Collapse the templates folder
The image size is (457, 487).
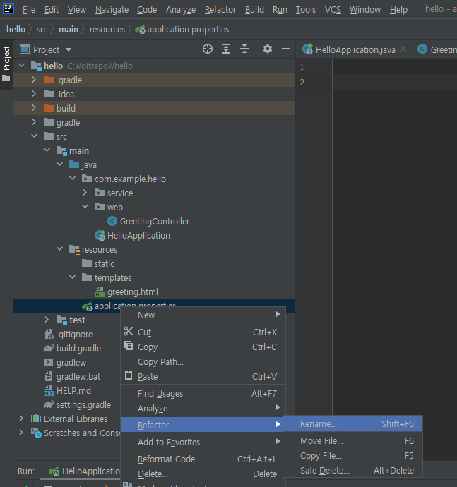pyautogui.click(x=73, y=277)
